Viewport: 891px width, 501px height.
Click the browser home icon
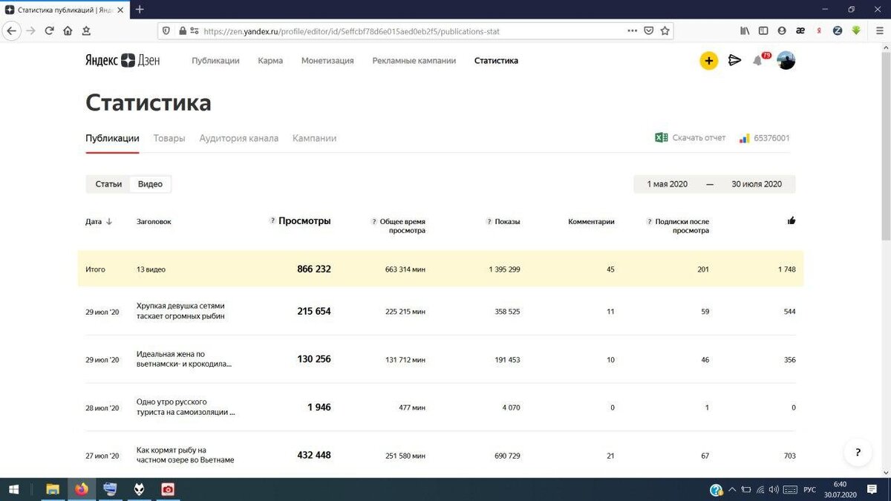coord(68,31)
